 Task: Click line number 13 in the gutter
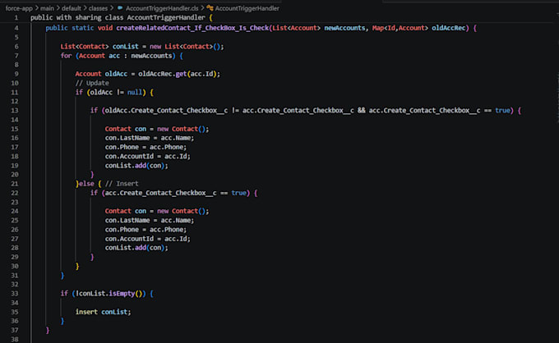(15, 110)
